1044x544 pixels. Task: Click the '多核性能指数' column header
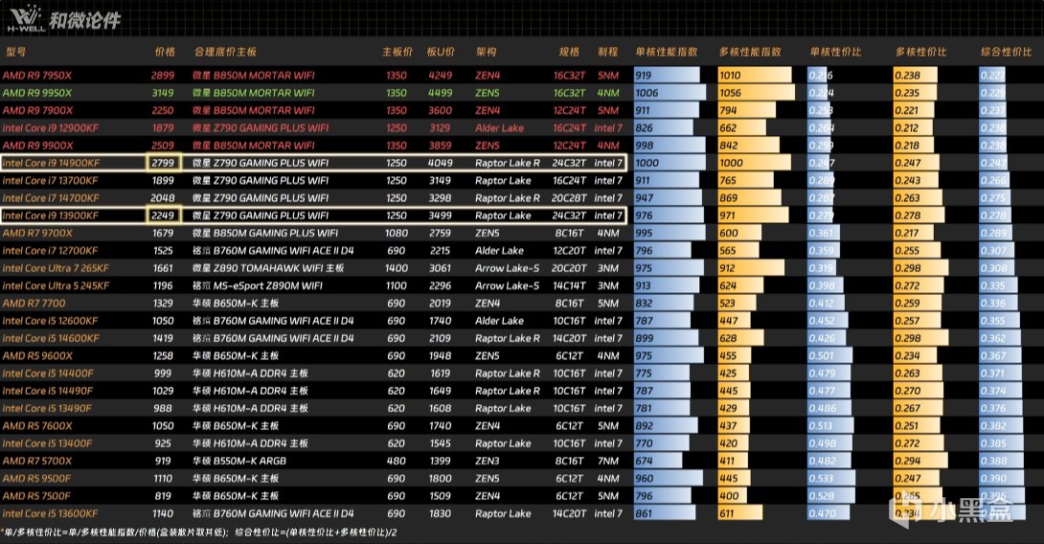point(750,52)
